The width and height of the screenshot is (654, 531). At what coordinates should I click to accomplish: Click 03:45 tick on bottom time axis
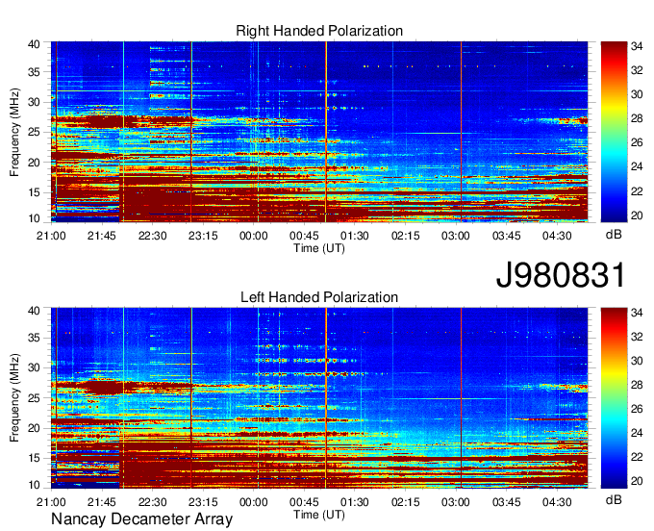(506, 502)
